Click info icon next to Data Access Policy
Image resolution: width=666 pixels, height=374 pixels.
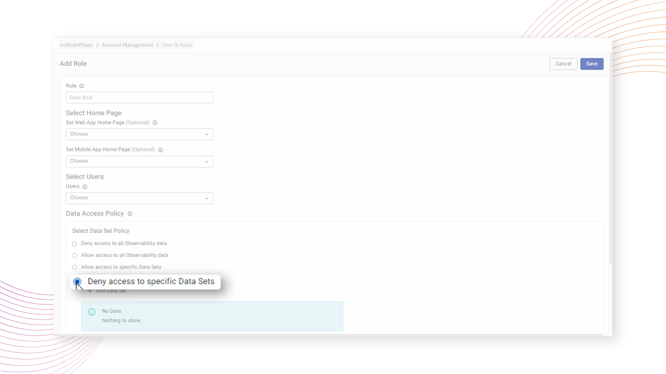[130, 214]
